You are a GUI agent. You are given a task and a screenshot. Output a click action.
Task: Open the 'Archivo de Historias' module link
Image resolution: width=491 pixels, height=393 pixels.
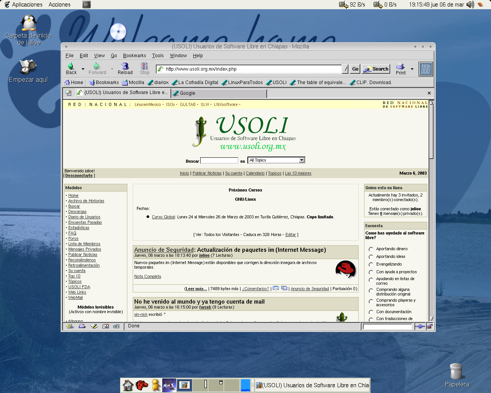(x=86, y=201)
